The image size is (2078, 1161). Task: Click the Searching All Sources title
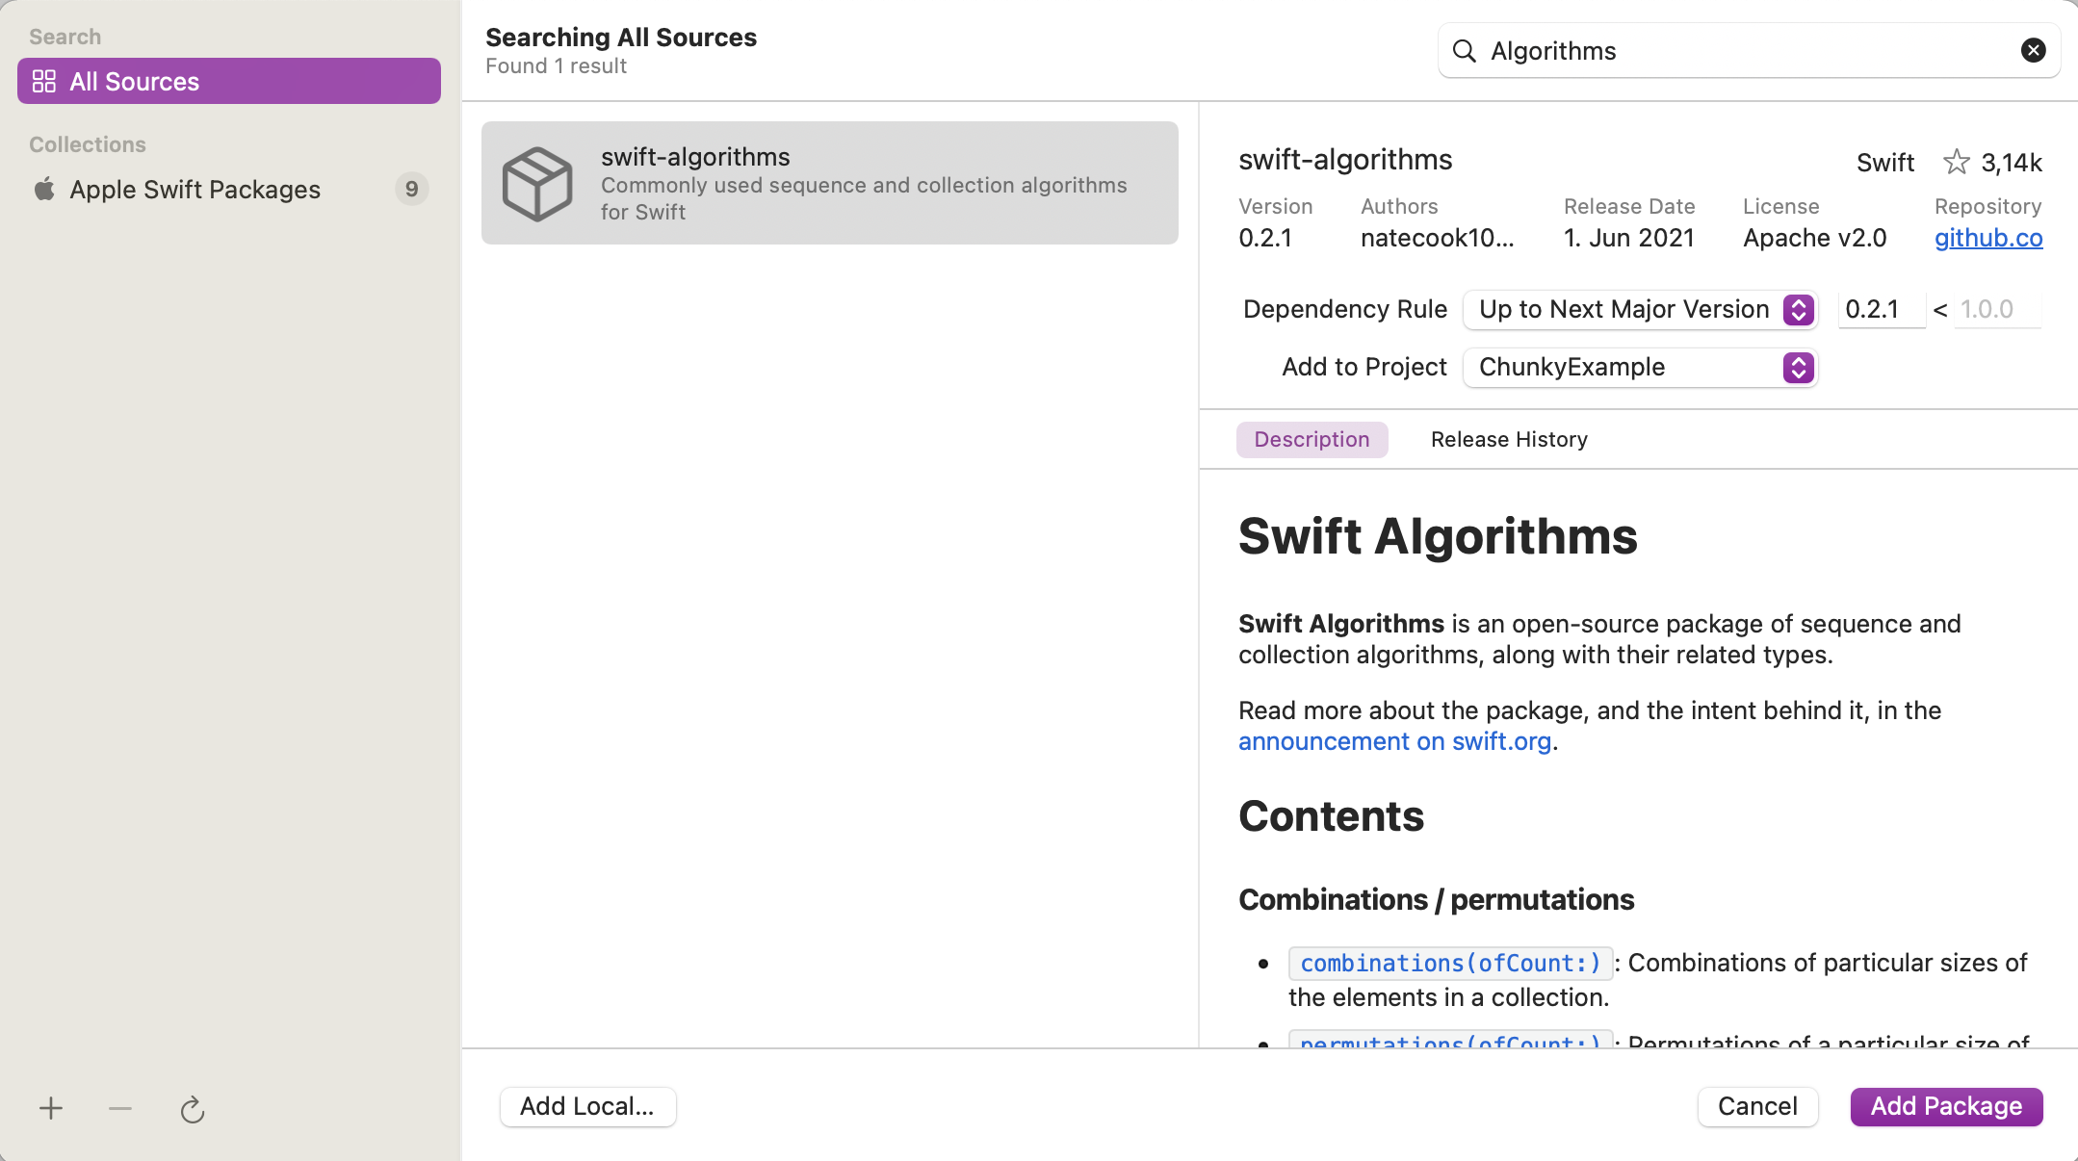pyautogui.click(x=621, y=37)
